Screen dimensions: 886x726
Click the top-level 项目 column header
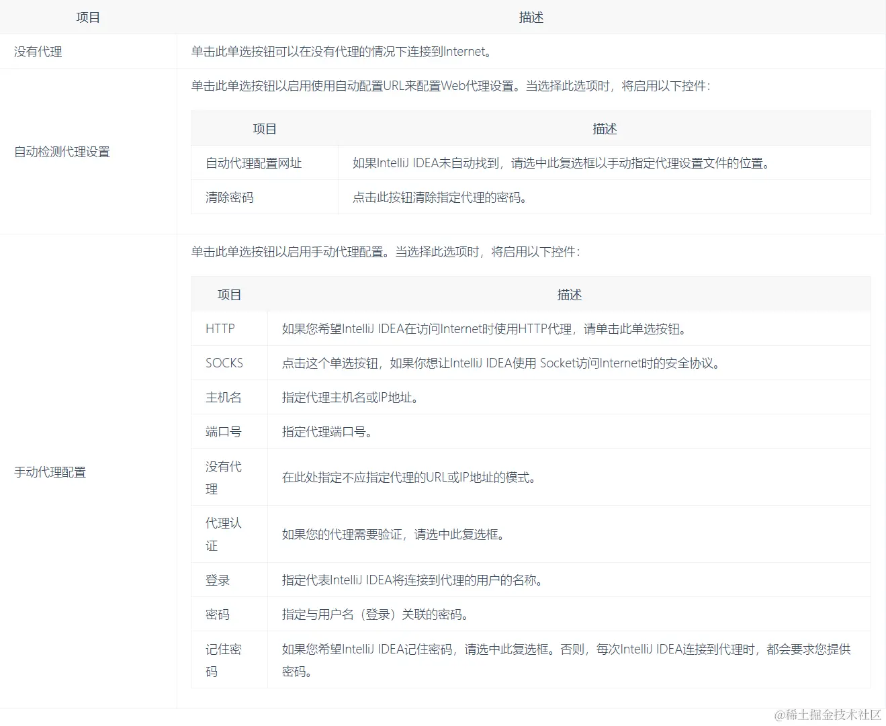coord(88,17)
